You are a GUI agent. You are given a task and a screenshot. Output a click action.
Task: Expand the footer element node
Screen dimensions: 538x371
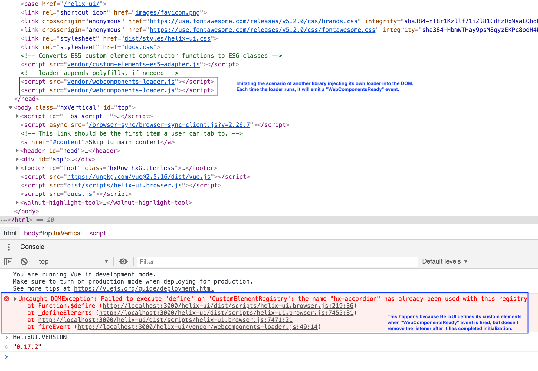coord(17,168)
